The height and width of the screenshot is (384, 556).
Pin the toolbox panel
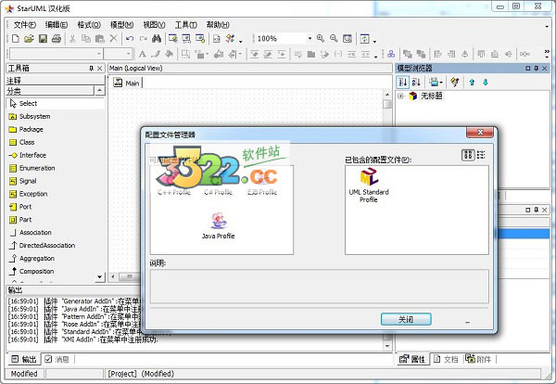point(91,68)
